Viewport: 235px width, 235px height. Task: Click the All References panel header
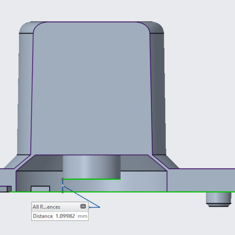47,207
